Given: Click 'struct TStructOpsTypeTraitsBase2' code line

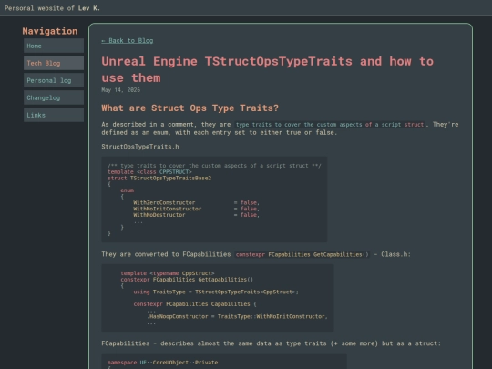Looking at the screenshot, I should (x=159, y=179).
